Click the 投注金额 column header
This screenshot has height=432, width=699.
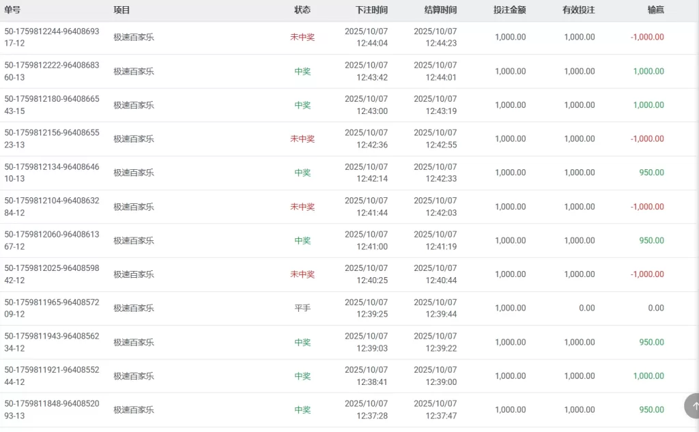tap(509, 10)
